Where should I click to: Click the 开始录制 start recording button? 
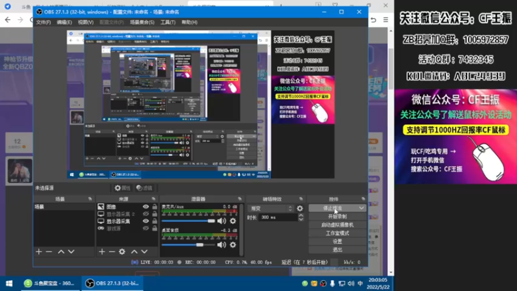click(x=337, y=217)
